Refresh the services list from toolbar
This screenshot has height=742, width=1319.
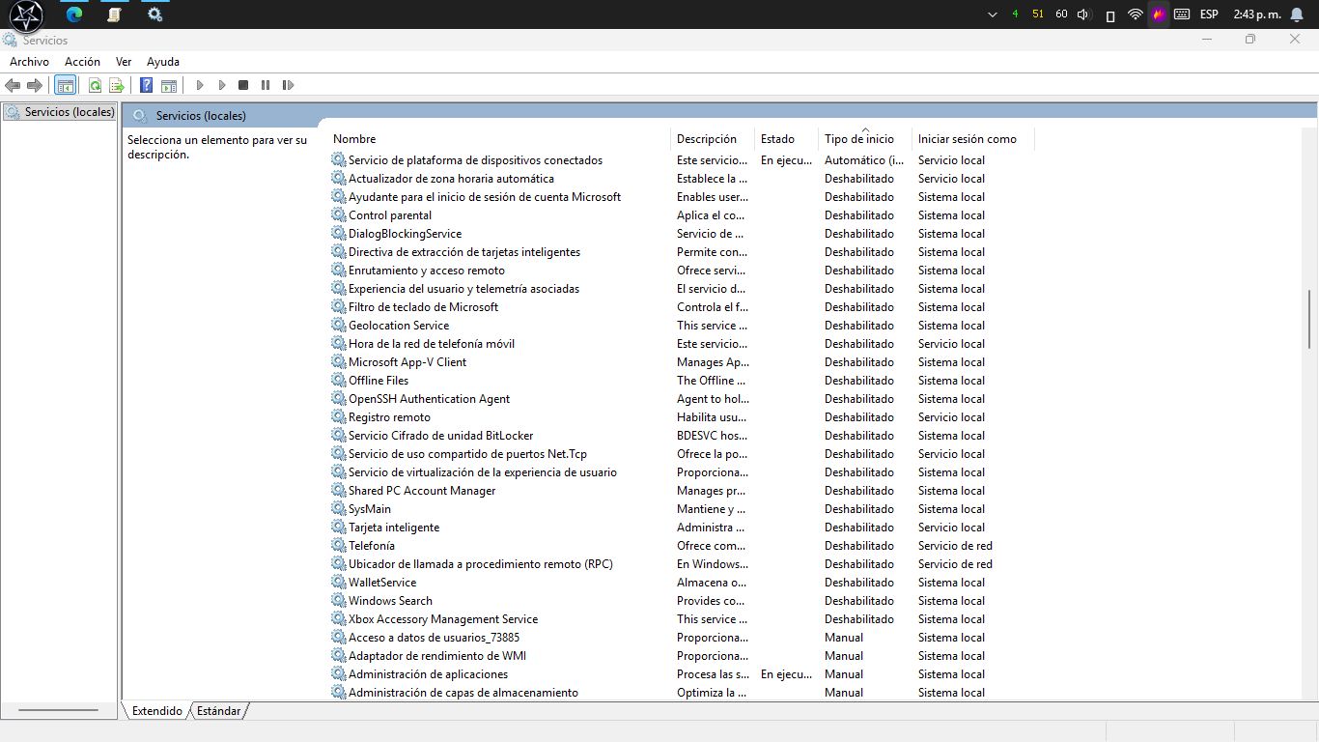(96, 85)
